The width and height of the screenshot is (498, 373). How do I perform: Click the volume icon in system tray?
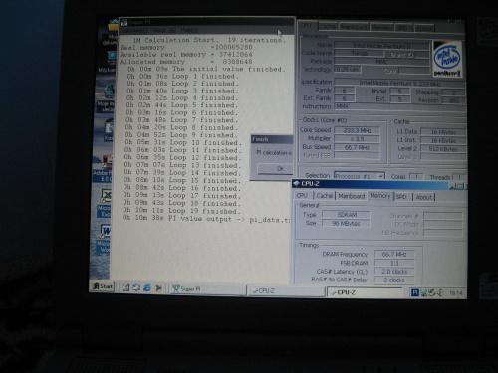click(440, 293)
